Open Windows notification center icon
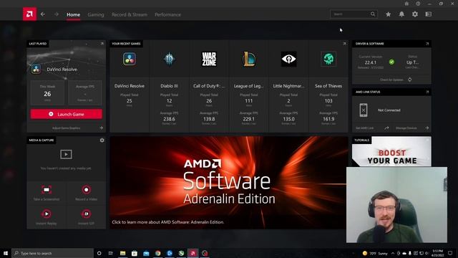The height and width of the screenshot is (258, 458). pyautogui.click(x=450, y=253)
